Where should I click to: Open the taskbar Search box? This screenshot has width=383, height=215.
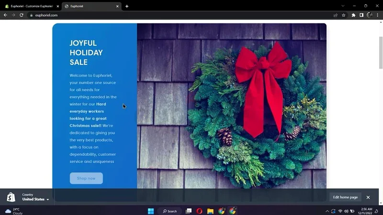170,211
